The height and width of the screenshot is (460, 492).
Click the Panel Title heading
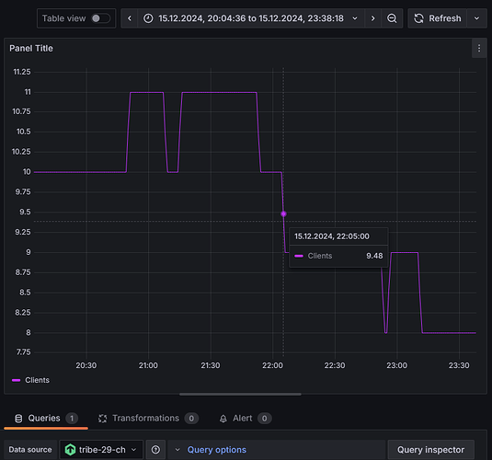[x=31, y=49]
